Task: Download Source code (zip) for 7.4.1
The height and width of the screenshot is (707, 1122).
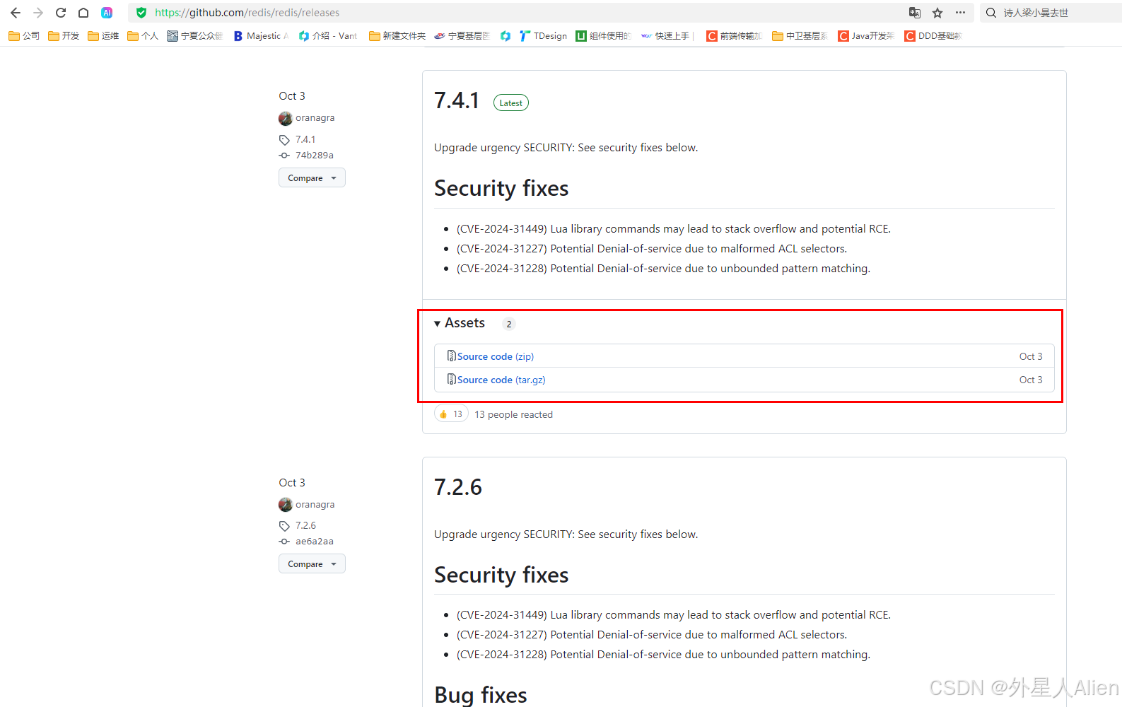Action: click(x=495, y=356)
